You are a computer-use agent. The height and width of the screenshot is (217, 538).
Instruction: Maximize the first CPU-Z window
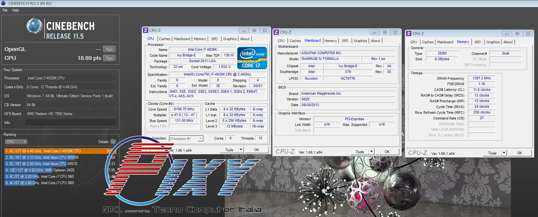(x=254, y=31)
